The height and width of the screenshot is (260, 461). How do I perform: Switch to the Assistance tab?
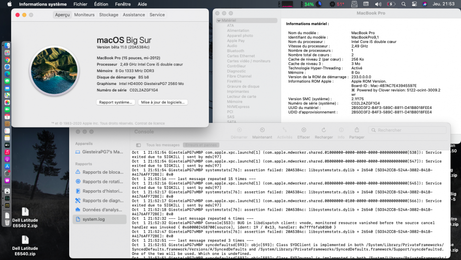pyautogui.click(x=134, y=15)
